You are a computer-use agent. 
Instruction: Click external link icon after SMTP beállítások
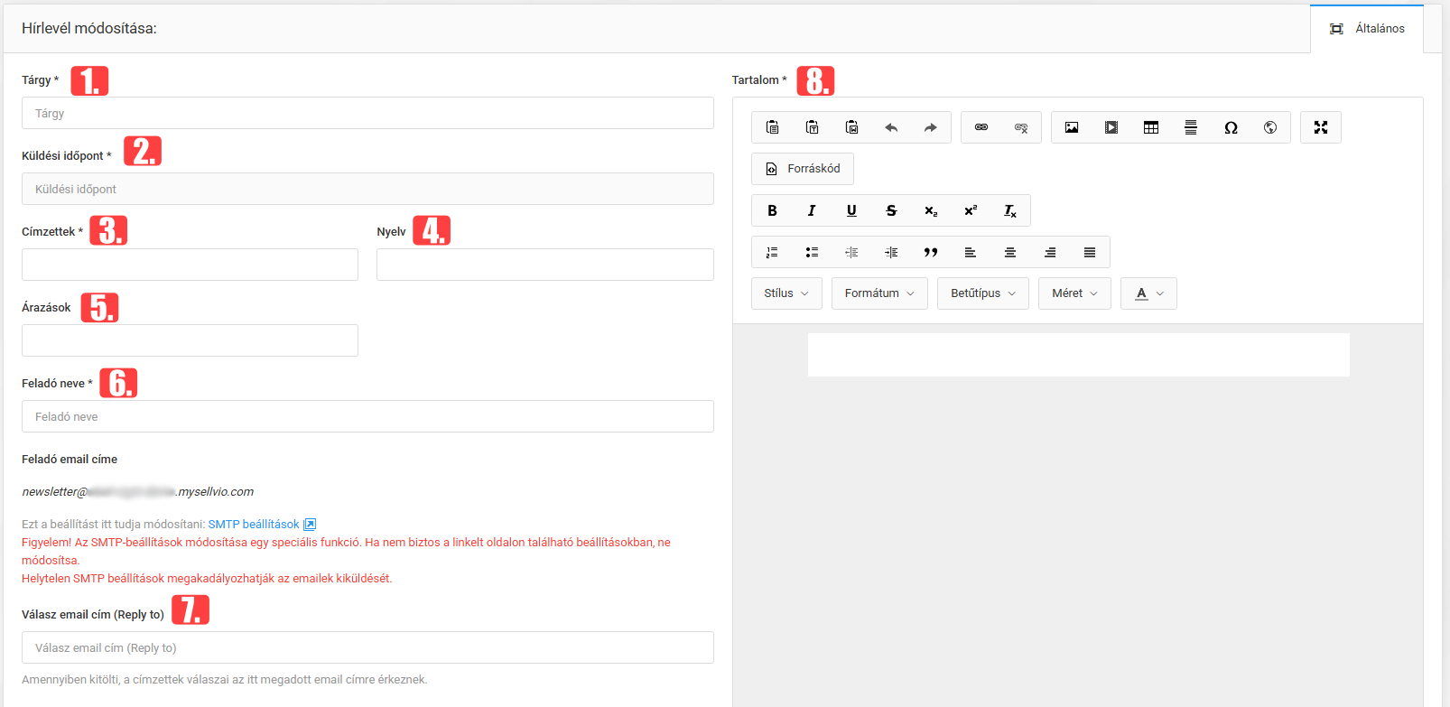[310, 525]
